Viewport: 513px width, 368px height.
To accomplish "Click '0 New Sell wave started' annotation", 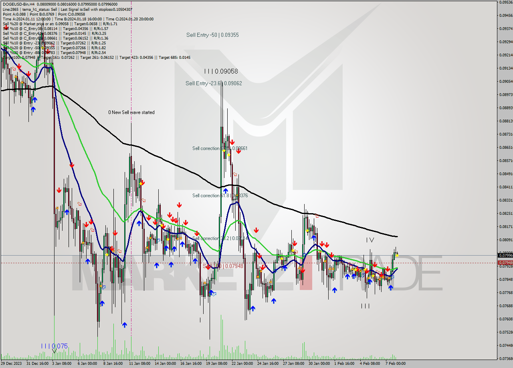I will 131,112.
